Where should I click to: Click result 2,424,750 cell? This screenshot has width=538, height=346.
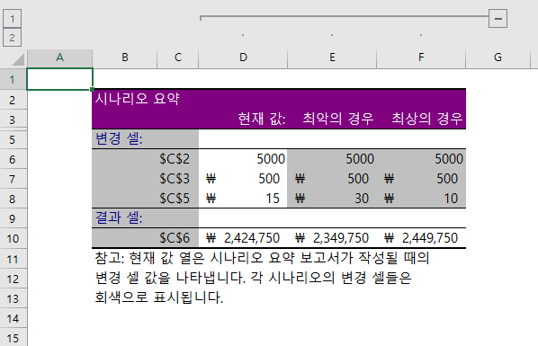[243, 238]
